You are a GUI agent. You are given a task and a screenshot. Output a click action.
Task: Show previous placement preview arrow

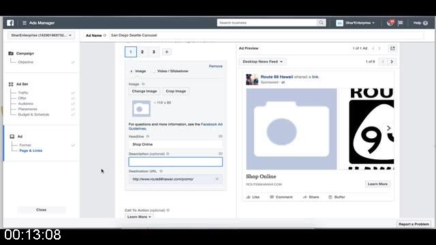(383, 62)
